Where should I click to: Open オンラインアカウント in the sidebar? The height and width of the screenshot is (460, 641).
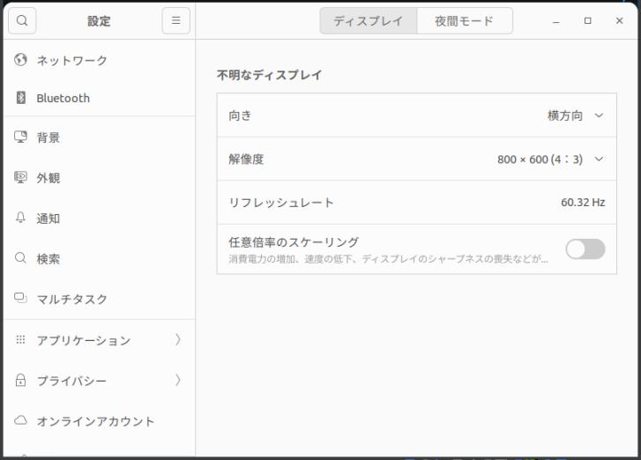[x=100, y=421]
